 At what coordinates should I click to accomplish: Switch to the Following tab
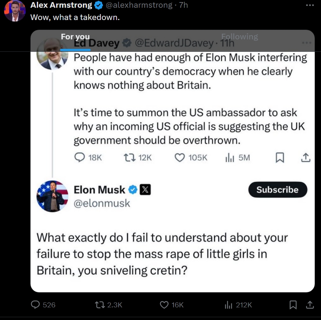click(x=240, y=37)
